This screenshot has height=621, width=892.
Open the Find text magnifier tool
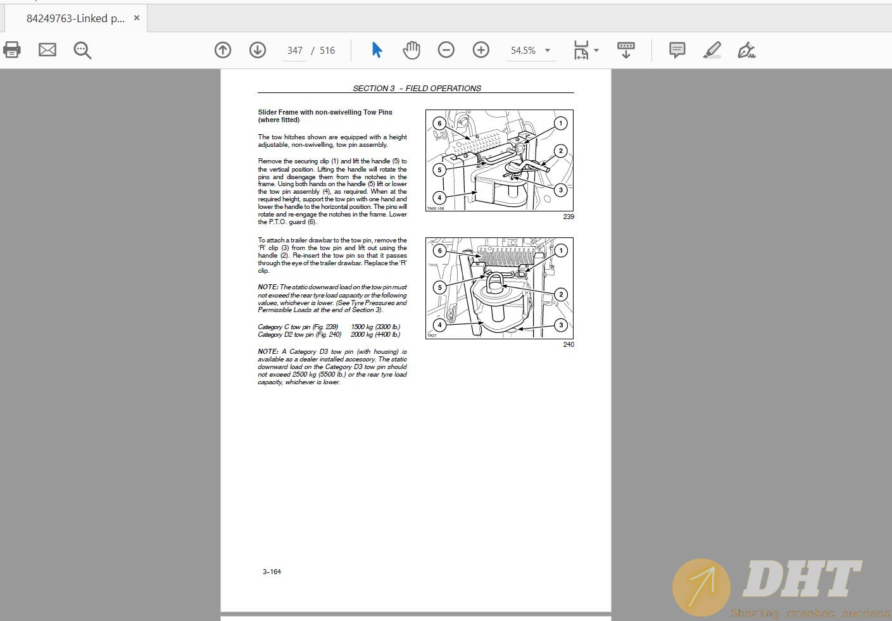coord(82,50)
